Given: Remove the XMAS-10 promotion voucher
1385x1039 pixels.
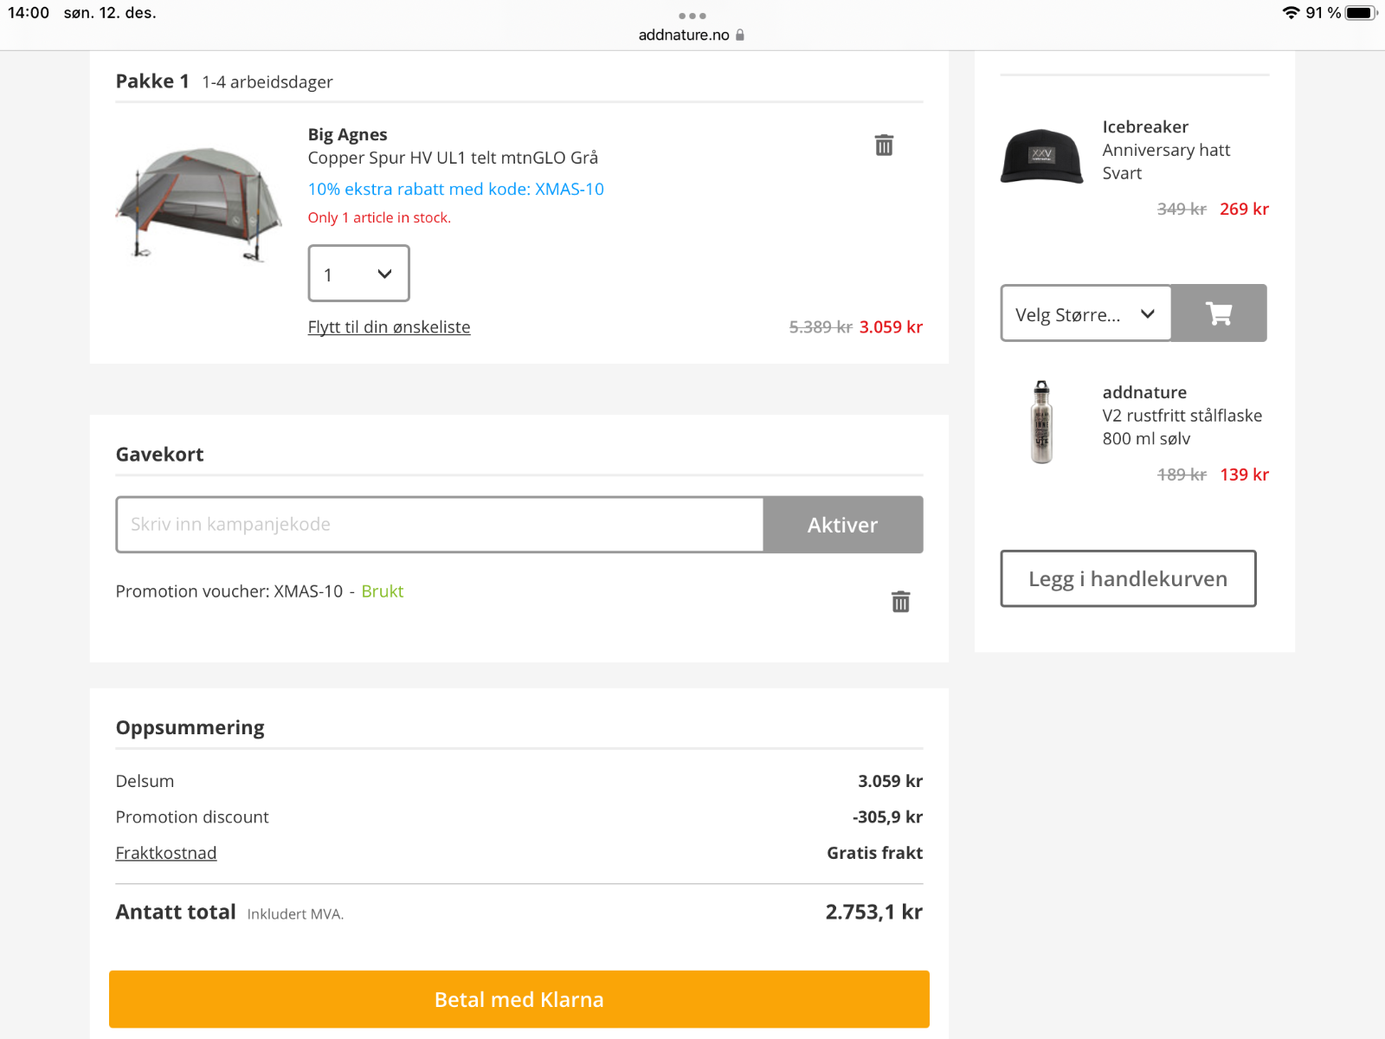Looking at the screenshot, I should (900, 602).
